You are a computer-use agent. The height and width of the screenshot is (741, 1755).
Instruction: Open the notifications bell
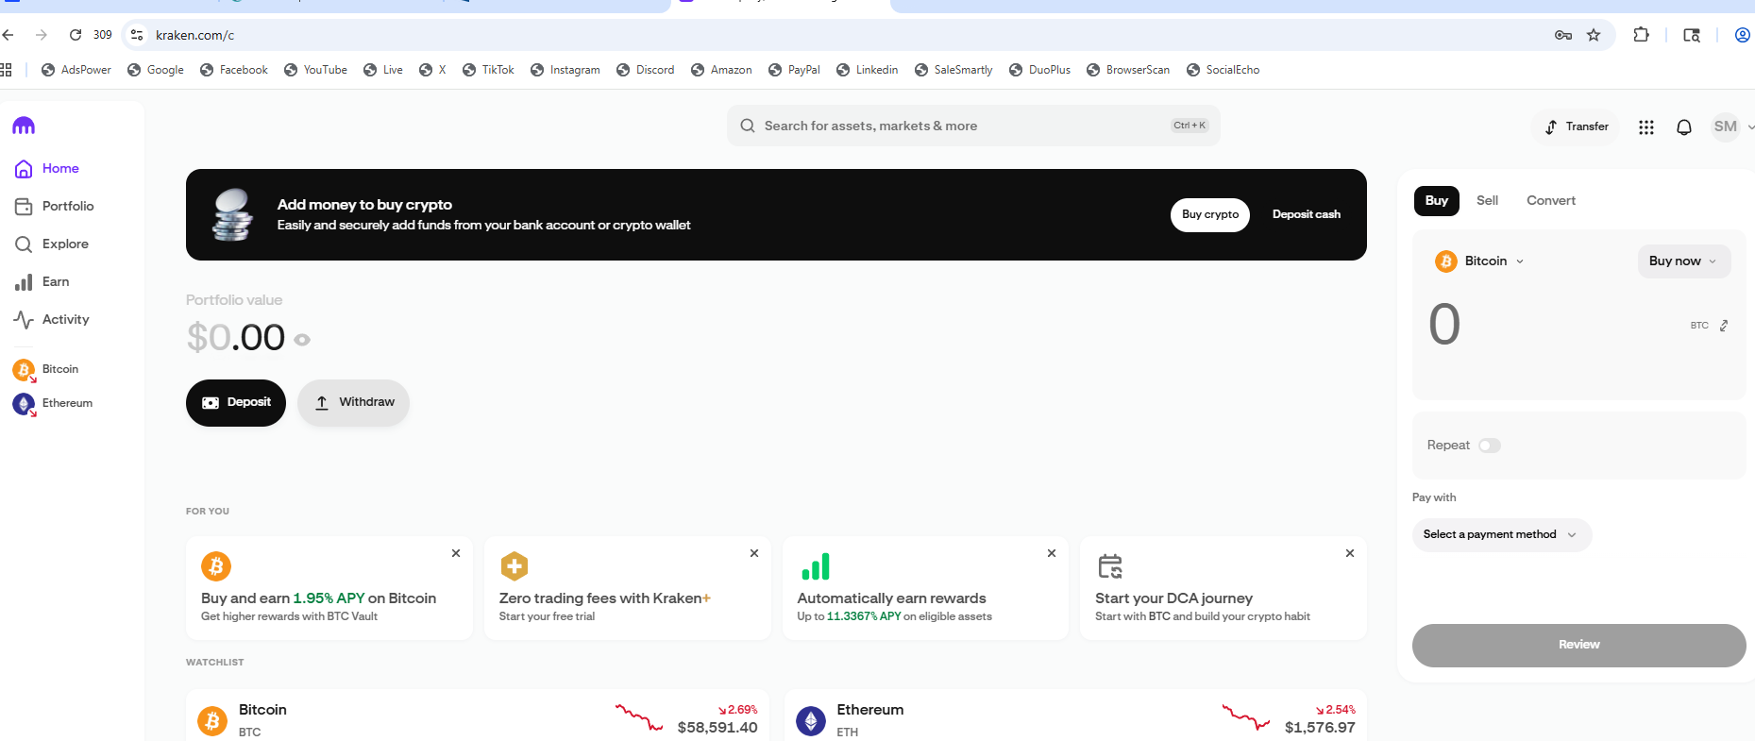click(1684, 127)
